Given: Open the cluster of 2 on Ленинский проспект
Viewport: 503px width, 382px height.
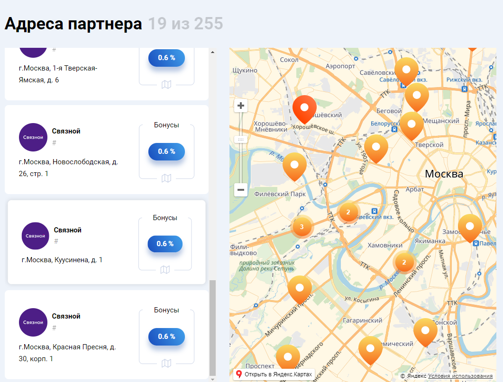Looking at the screenshot, I should click(x=404, y=262).
